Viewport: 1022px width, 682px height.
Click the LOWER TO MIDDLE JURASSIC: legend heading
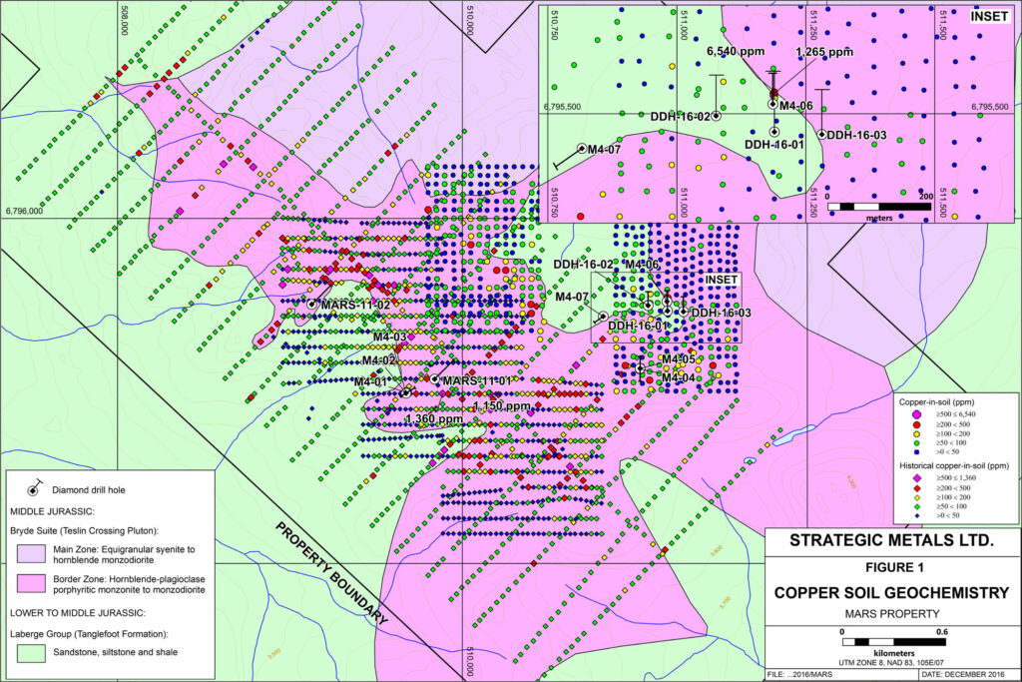click(78, 613)
